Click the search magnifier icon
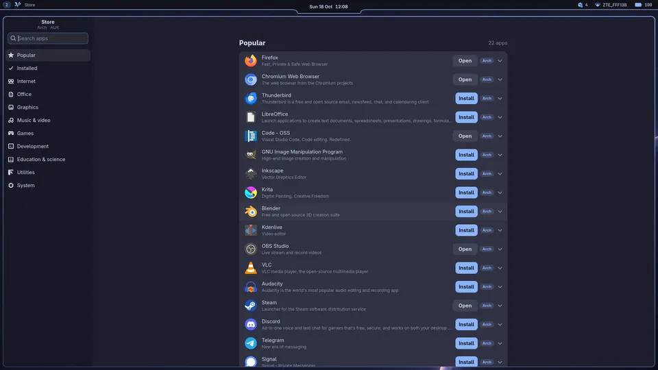 13,38
